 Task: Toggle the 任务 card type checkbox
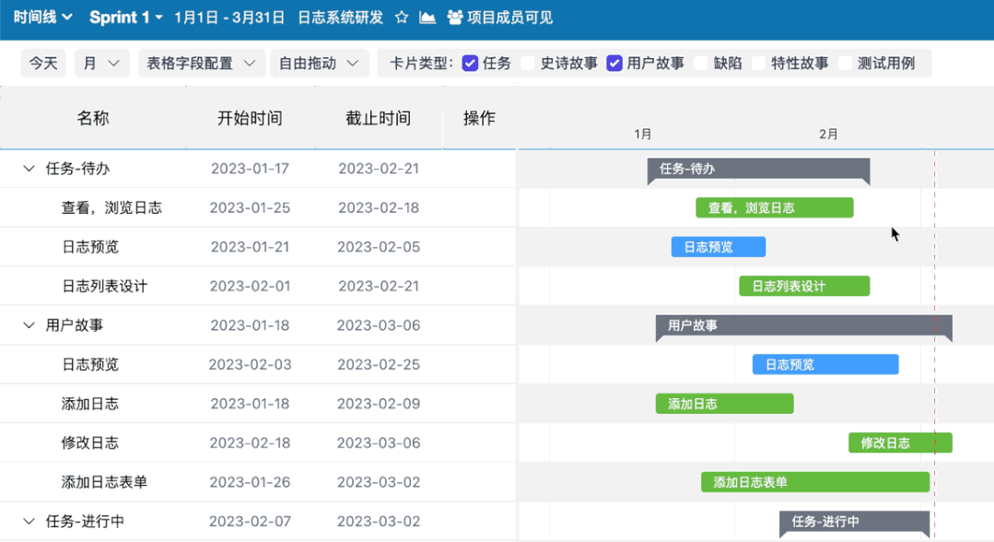click(x=470, y=63)
